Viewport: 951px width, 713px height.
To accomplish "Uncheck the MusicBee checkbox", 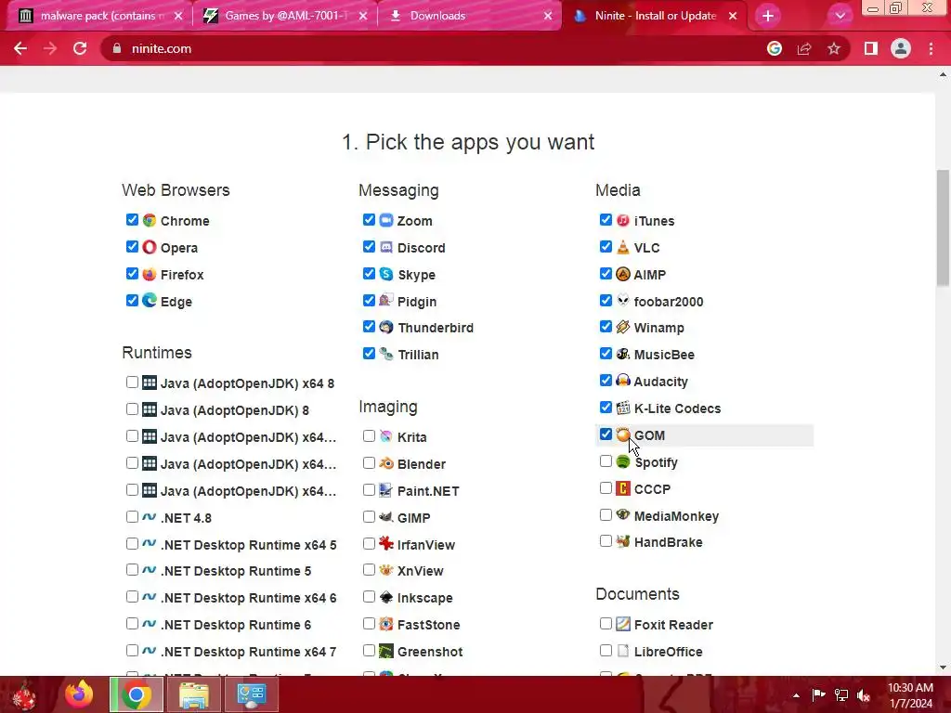I will pos(606,354).
